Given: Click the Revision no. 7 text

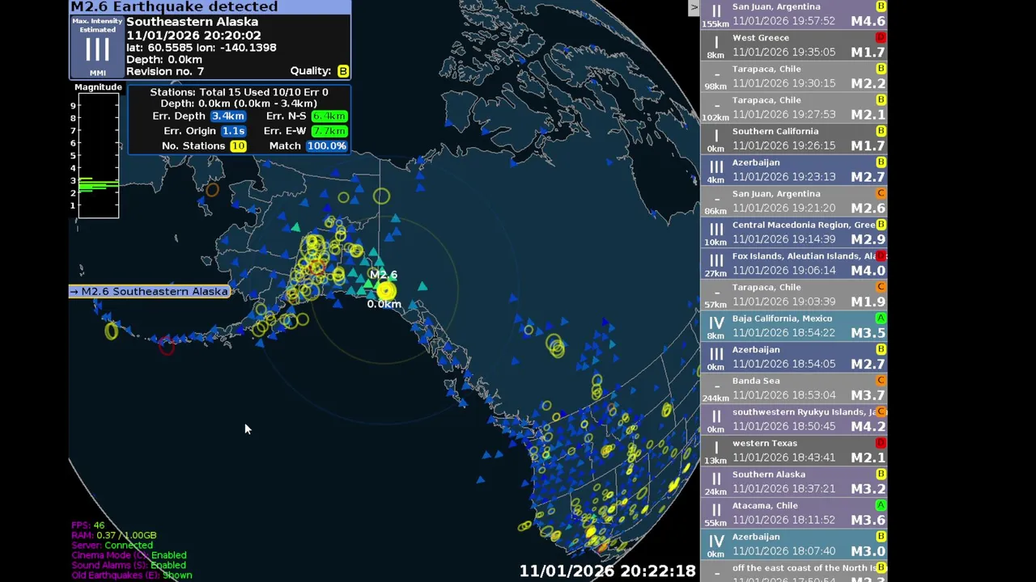Looking at the screenshot, I should coord(165,71).
